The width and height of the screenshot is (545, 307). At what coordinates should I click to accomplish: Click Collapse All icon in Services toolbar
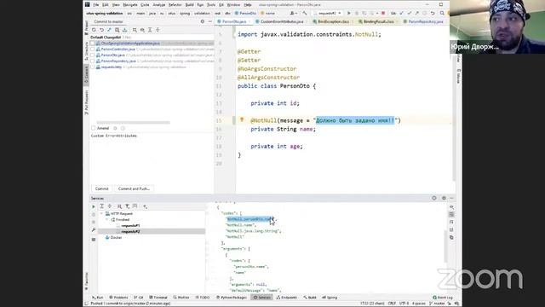point(110,206)
